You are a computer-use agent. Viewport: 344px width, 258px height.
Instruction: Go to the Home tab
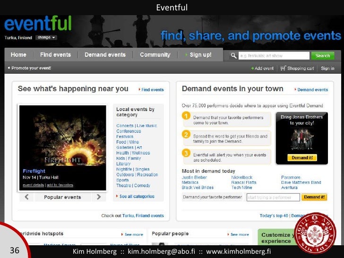[x=18, y=55]
